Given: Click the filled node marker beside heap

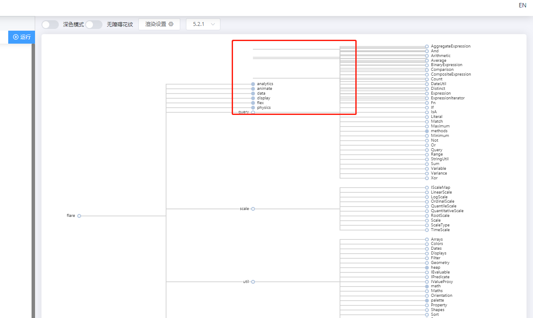Looking at the screenshot, I should click(426, 267).
